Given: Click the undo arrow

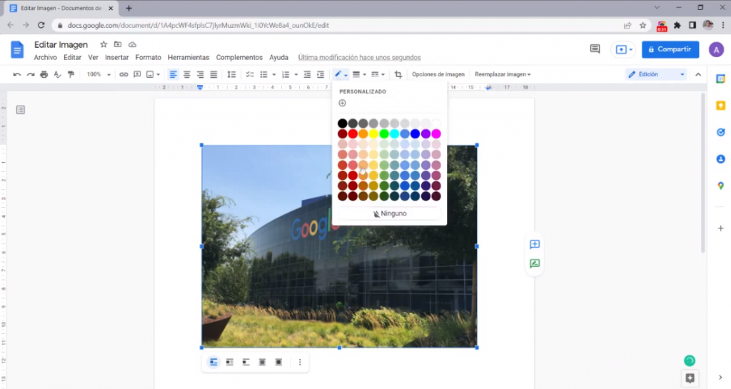Looking at the screenshot, I should pyautogui.click(x=17, y=74).
